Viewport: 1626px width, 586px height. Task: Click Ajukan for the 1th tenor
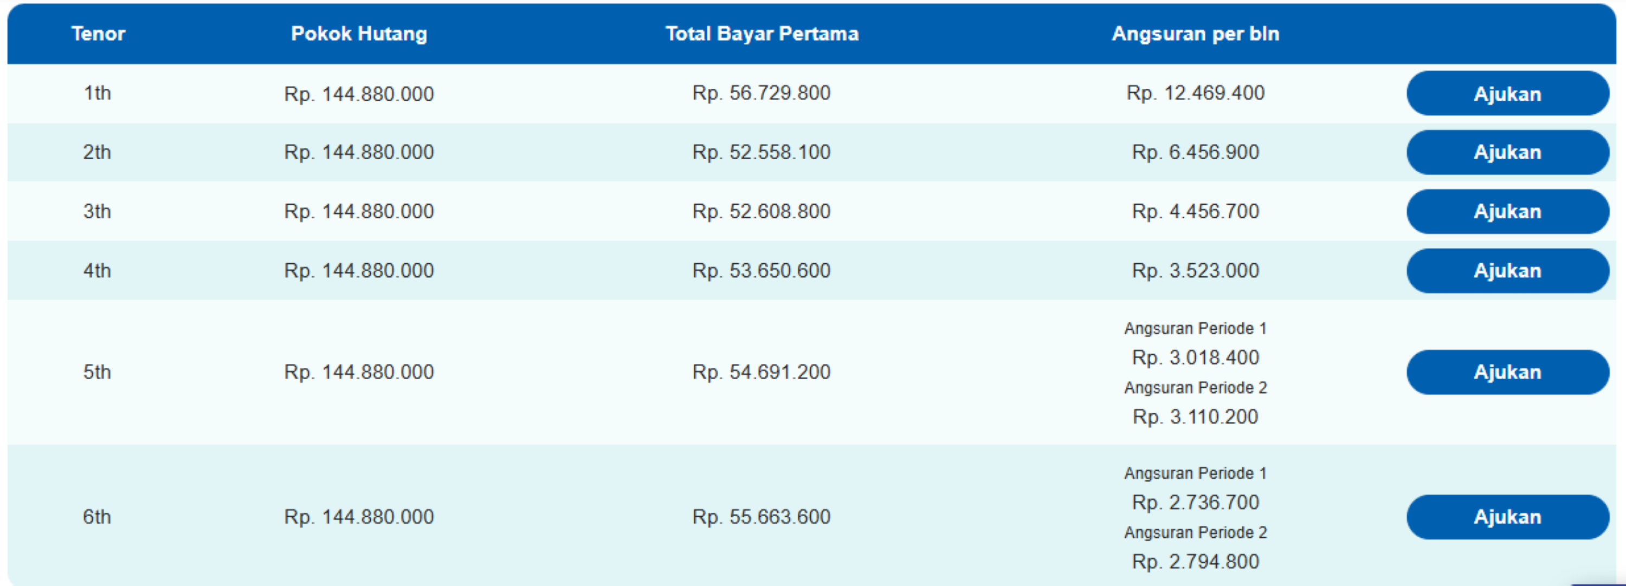[1507, 93]
